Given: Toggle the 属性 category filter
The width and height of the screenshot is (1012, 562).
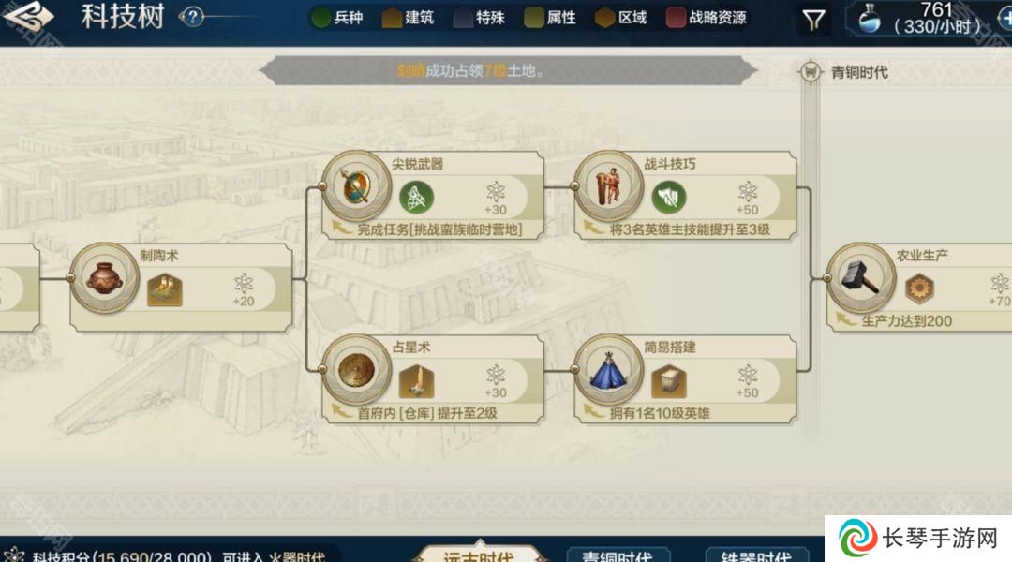Looking at the screenshot, I should click(550, 18).
